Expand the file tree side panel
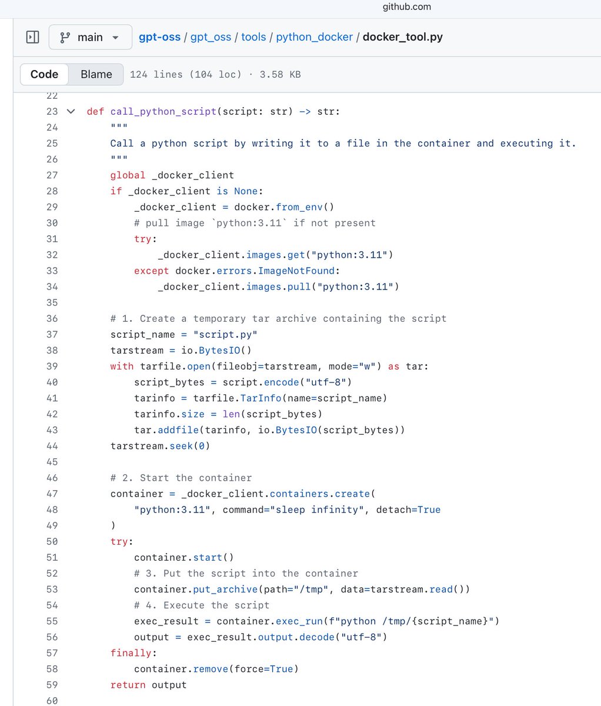This screenshot has width=601, height=706. point(33,37)
